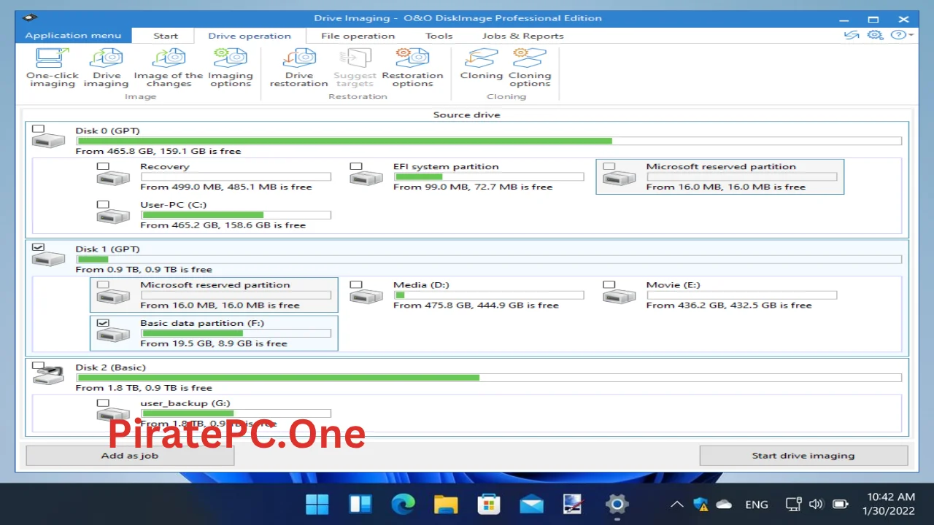Open the Application menu
This screenshot has height=525, width=934.
[x=73, y=35]
